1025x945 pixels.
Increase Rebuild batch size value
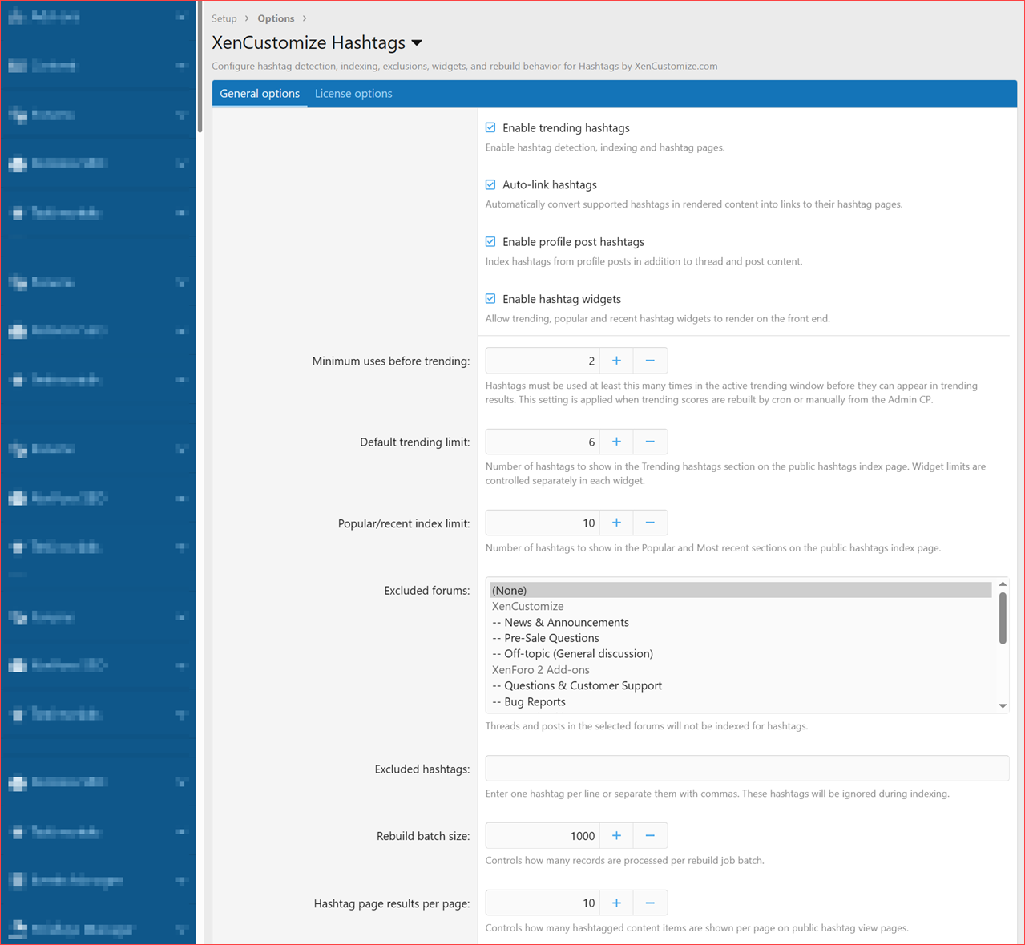tap(616, 835)
